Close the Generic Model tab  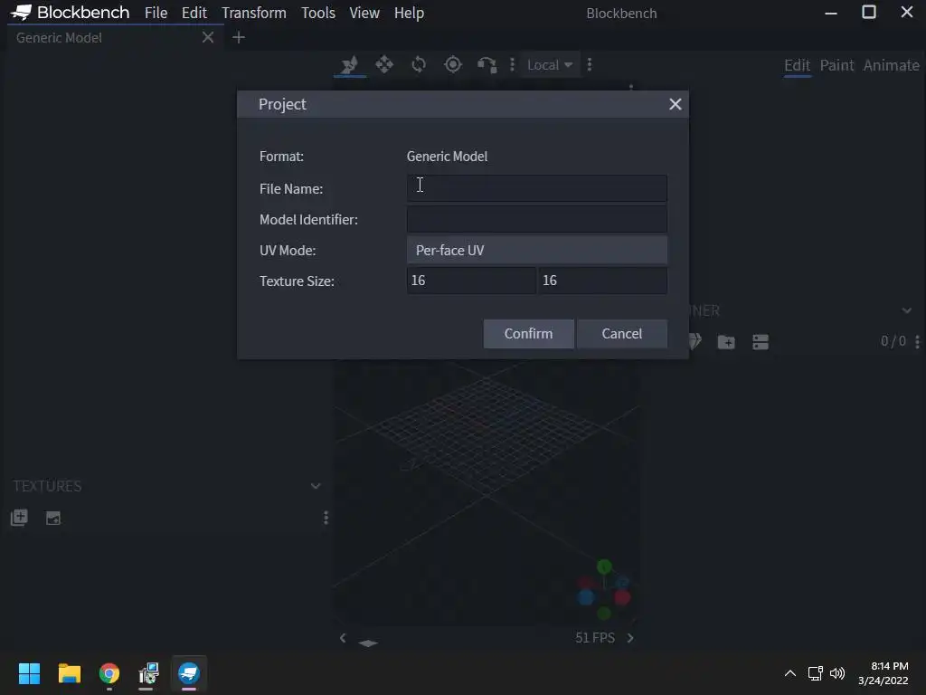click(x=208, y=38)
